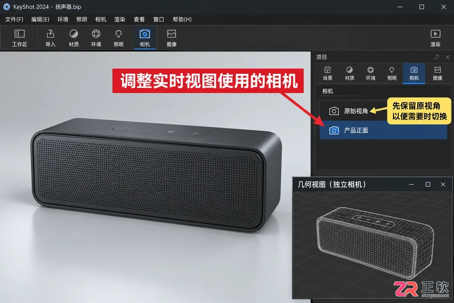Open the 环境 menu in menu bar
This screenshot has width=454, height=303.
[x=63, y=20]
